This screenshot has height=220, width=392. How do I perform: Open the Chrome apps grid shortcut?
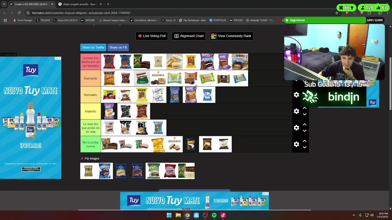tap(5, 20)
